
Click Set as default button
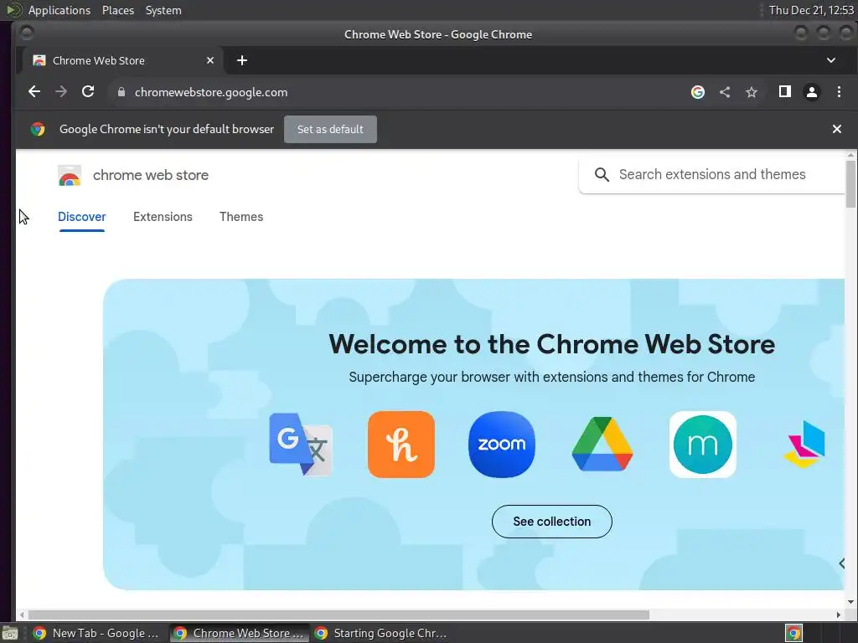coord(330,129)
